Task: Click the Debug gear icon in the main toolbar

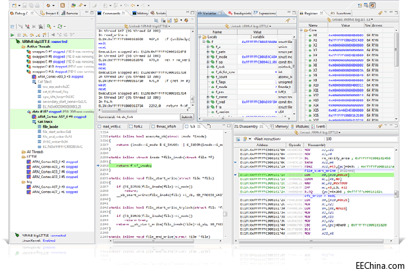Action: tap(48, 5)
